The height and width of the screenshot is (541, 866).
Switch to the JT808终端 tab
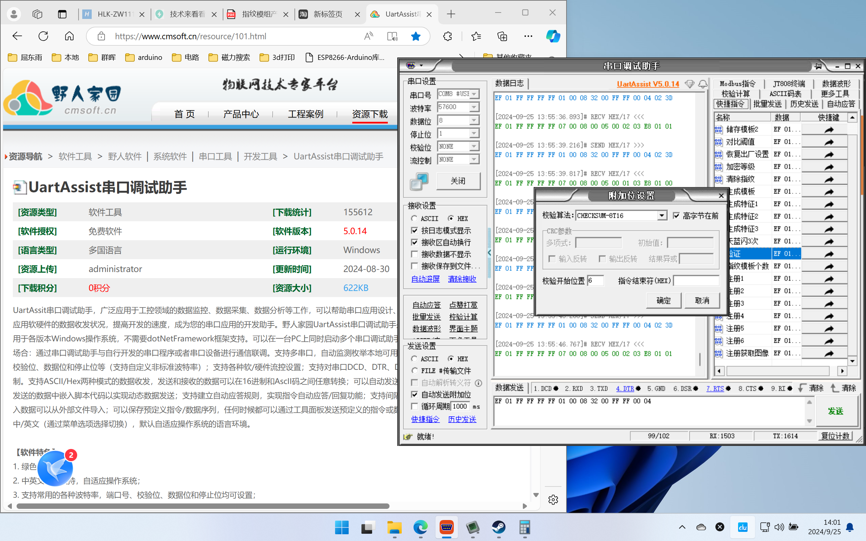coord(789,84)
